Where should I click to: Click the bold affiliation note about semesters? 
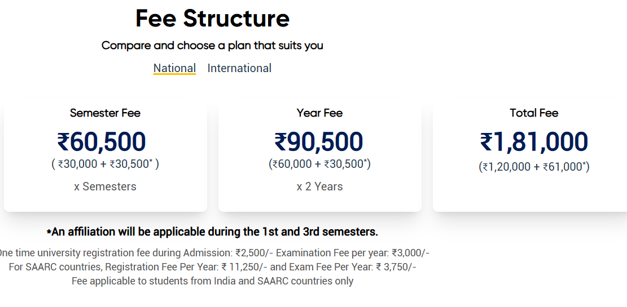coord(212,232)
